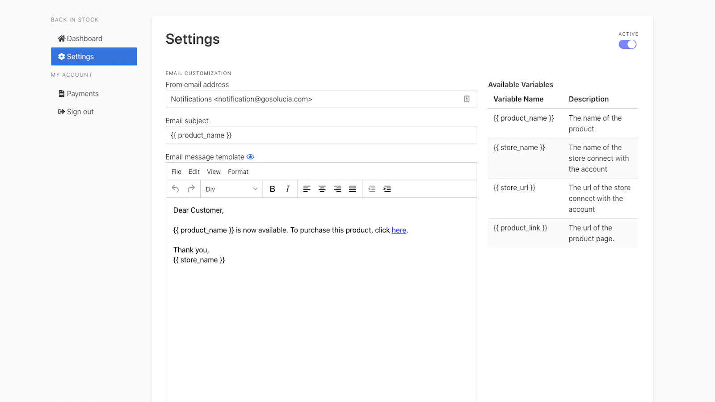The height and width of the screenshot is (402, 715).
Task: Click the contact icon in From email field
Action: pyautogui.click(x=467, y=99)
